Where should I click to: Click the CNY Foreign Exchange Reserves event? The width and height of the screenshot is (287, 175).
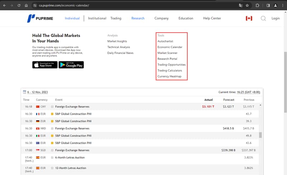[72, 107]
